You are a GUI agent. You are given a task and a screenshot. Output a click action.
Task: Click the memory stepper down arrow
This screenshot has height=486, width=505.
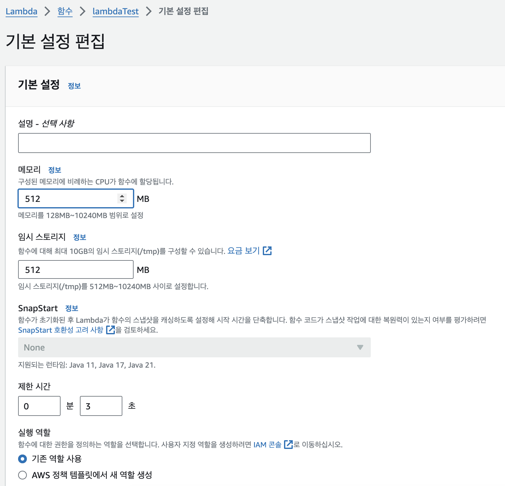click(122, 201)
